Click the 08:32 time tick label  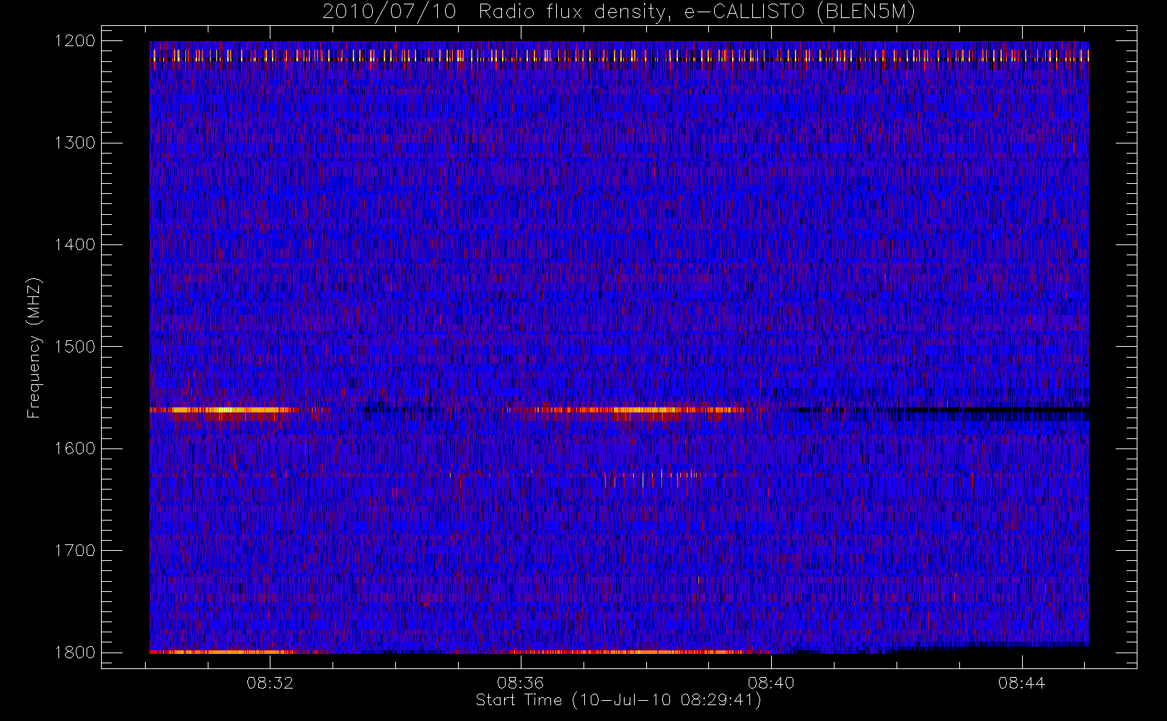tap(270, 683)
